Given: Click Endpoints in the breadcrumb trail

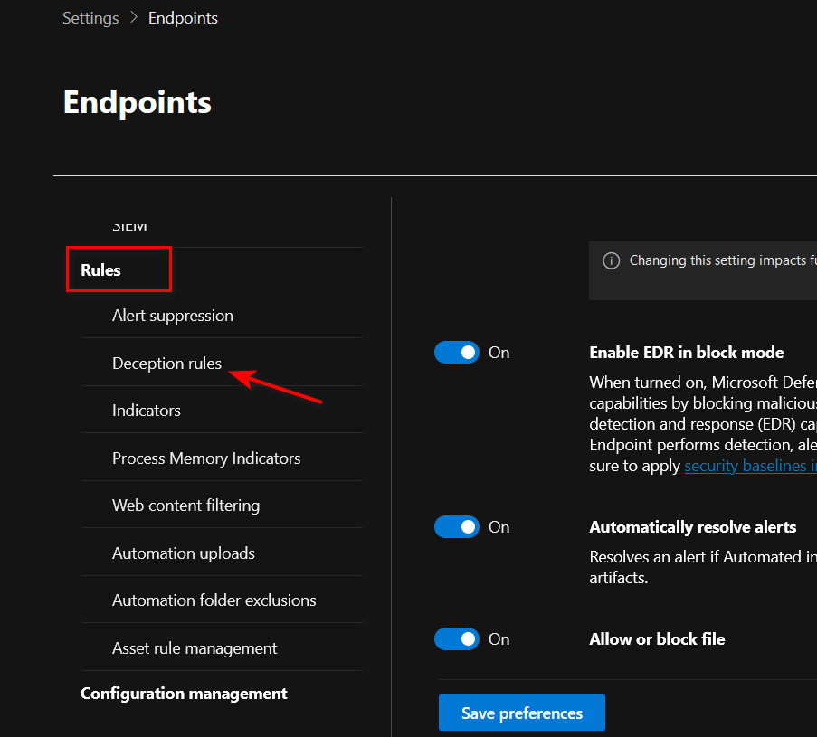Looking at the screenshot, I should (183, 18).
